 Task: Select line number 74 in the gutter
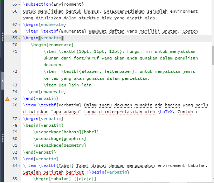pos(15,92)
